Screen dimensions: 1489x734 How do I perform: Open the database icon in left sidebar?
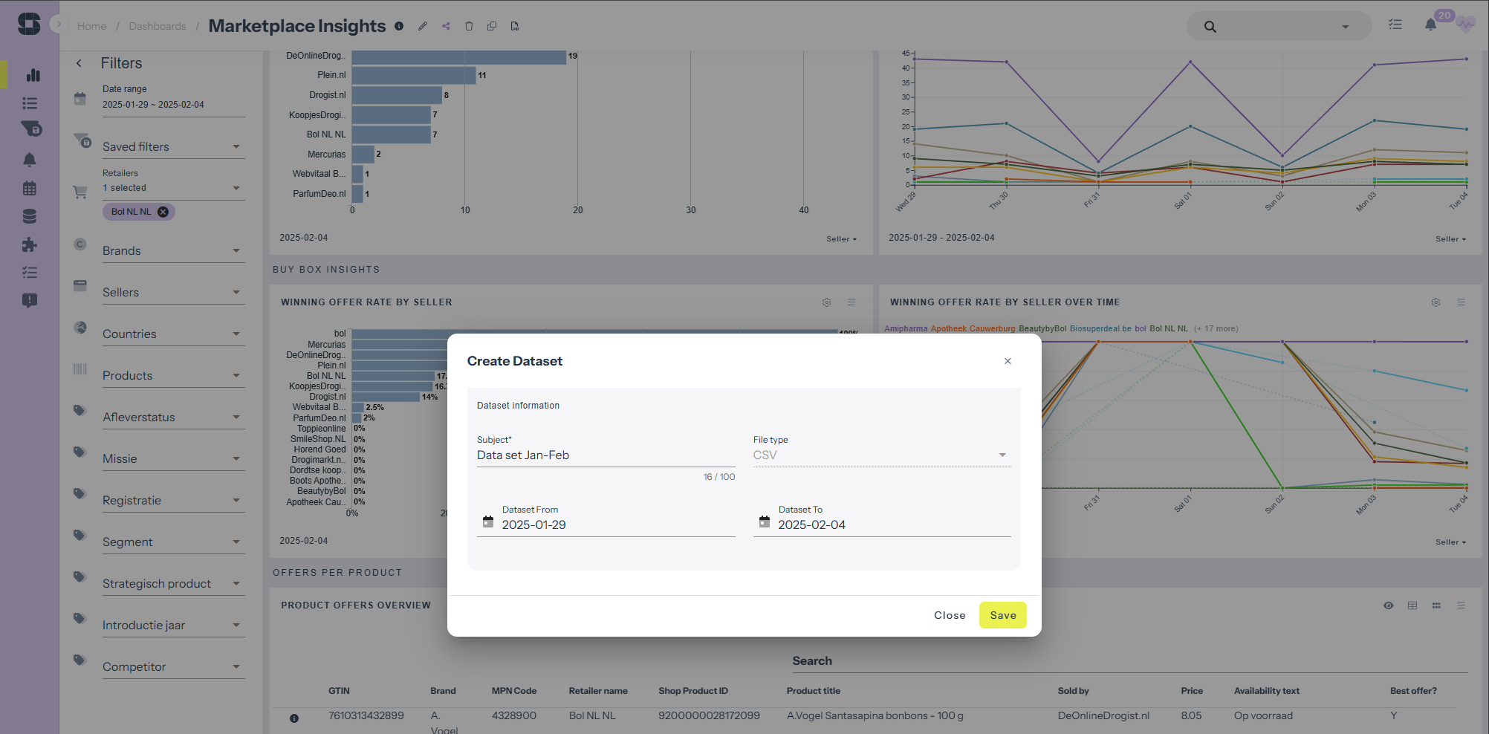pos(30,216)
